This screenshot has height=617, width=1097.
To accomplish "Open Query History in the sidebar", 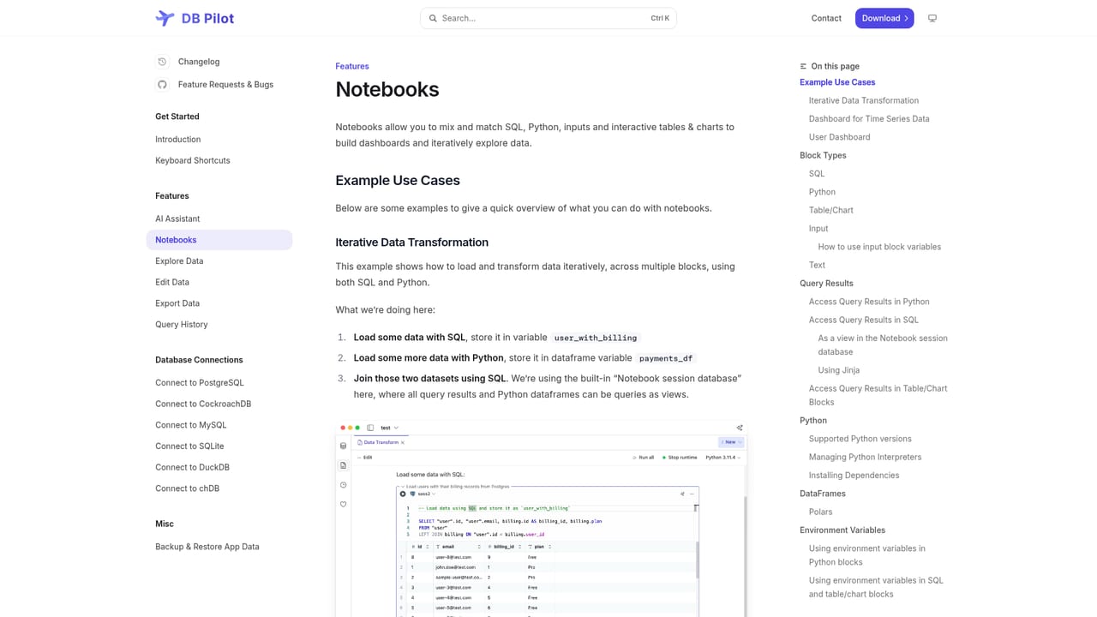I will 182,325.
